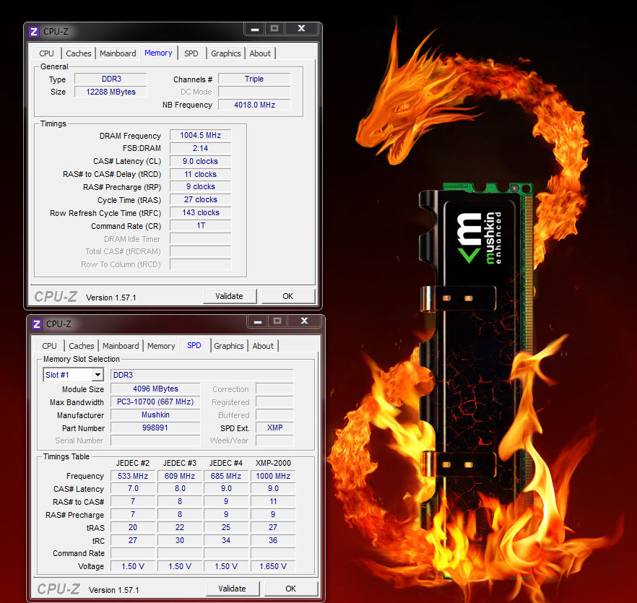Switch to CPU tab in lower window

(x=49, y=346)
